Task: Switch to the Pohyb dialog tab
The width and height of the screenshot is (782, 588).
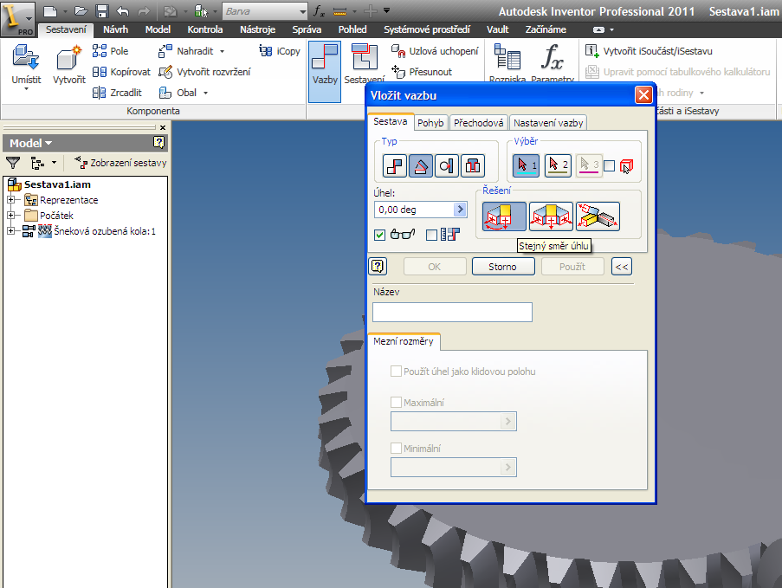Action: click(430, 123)
